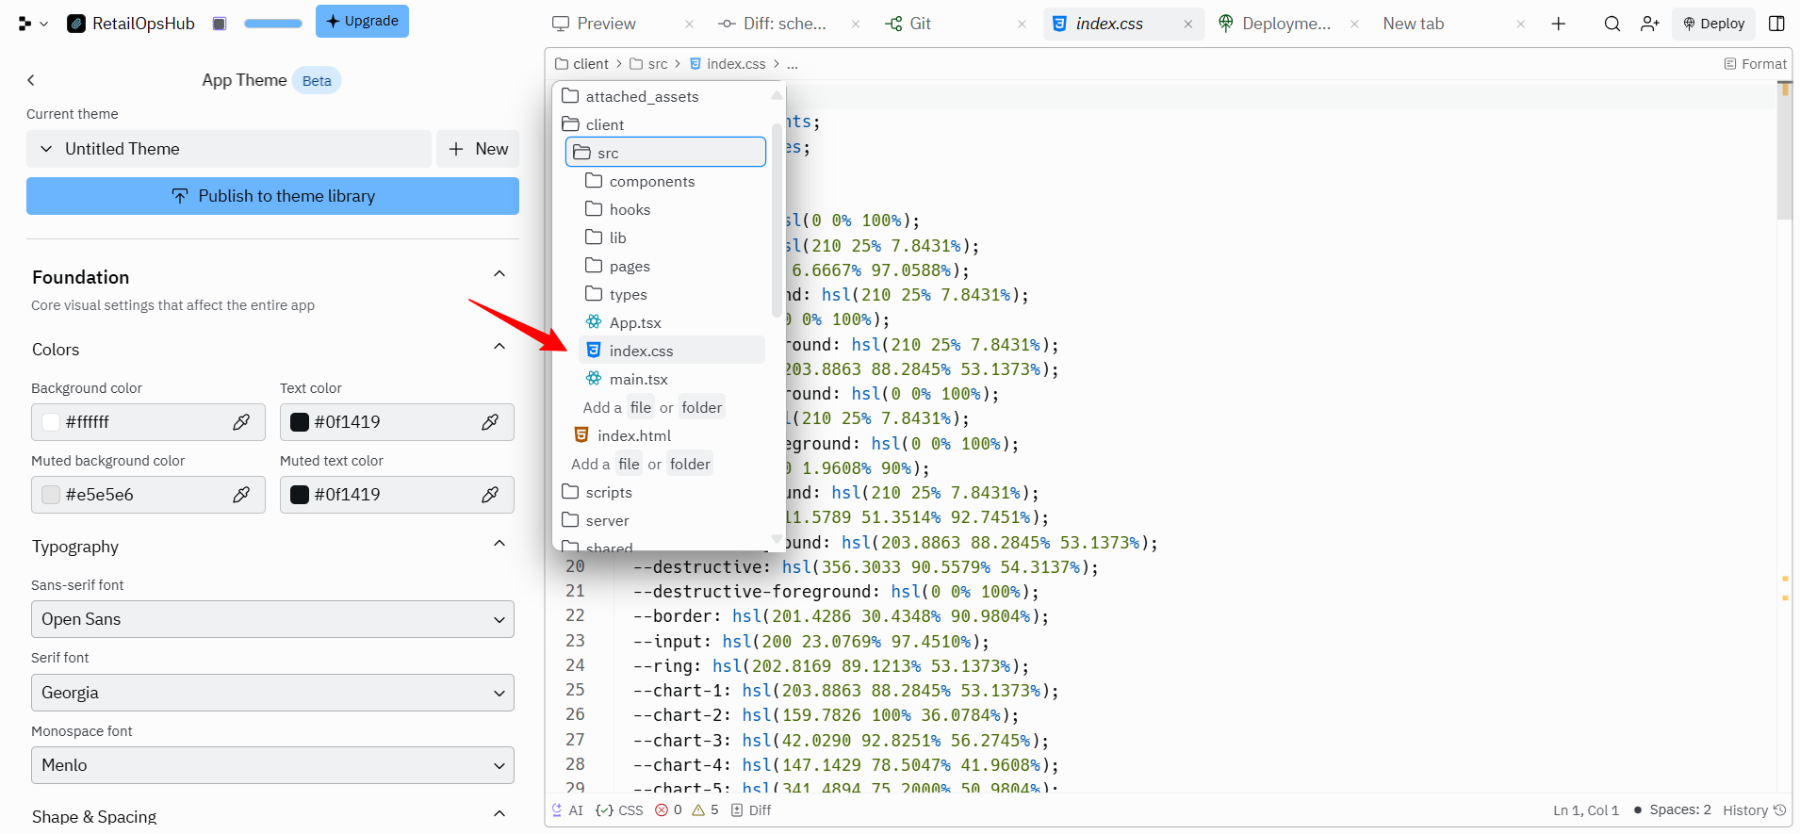The height and width of the screenshot is (834, 1800).
Task: Click the CSS language mode indicator
Action: point(620,810)
